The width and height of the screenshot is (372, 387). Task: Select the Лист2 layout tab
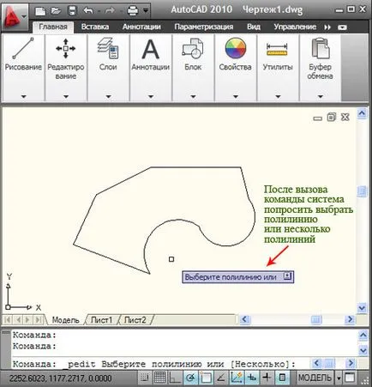135,320
